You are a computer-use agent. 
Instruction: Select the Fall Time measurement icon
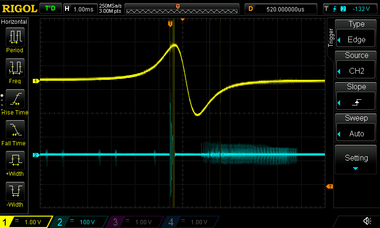[x=15, y=130]
